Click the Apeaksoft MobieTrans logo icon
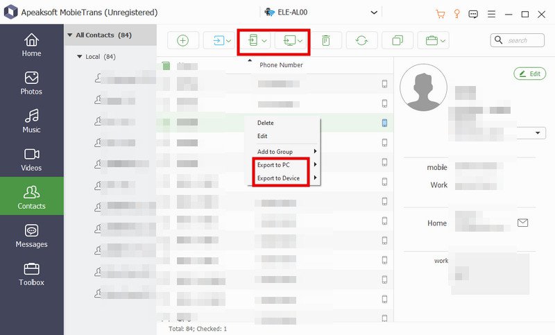The height and width of the screenshot is (335, 555). coord(10,12)
